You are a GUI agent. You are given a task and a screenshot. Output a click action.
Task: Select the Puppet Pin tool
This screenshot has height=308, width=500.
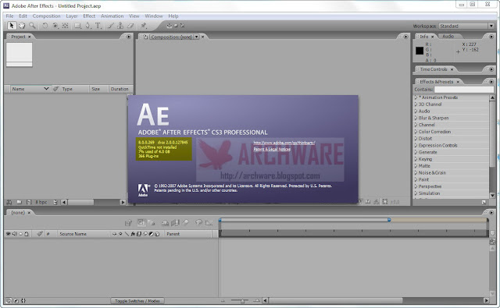click(x=144, y=26)
